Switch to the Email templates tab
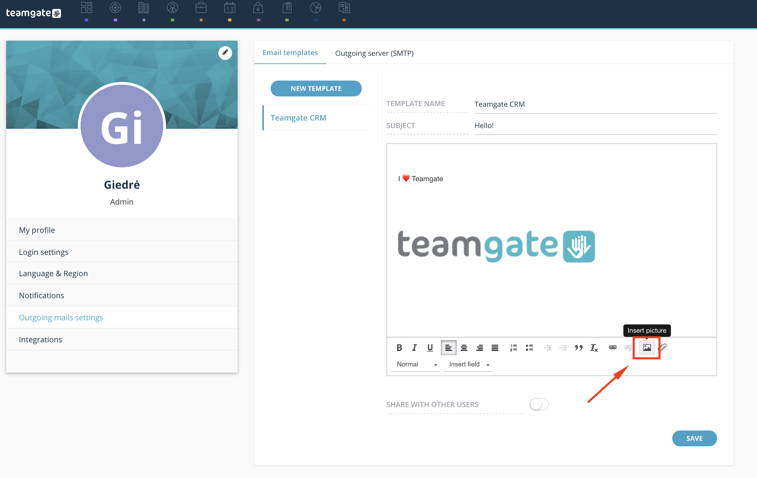Image resolution: width=757 pixels, height=478 pixels. [290, 53]
